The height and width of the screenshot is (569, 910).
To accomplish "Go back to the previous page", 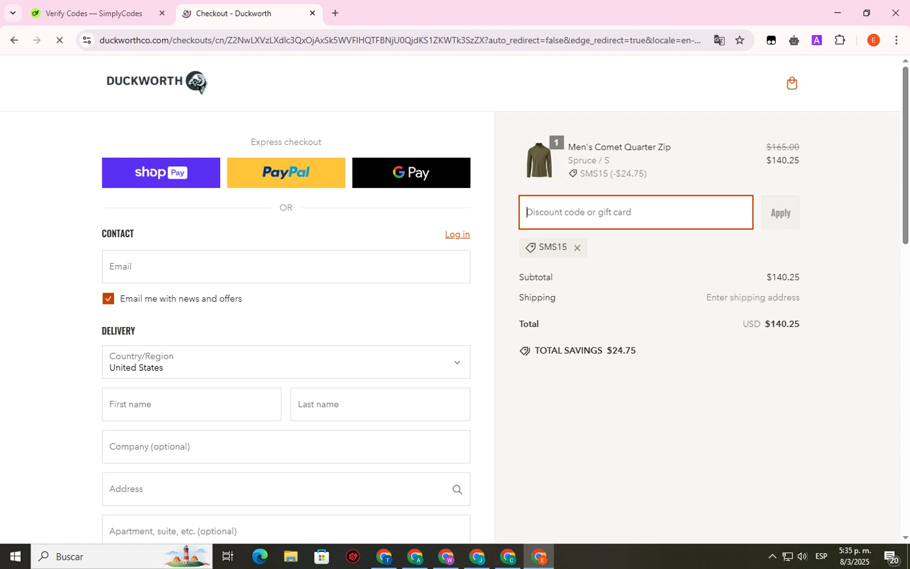I will [x=14, y=40].
